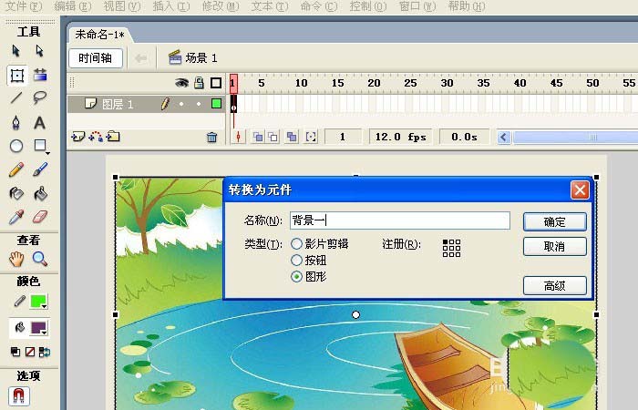Viewport: 638px width, 410px height.
Task: Select the Ink Bottle tool
Action: coord(16,193)
